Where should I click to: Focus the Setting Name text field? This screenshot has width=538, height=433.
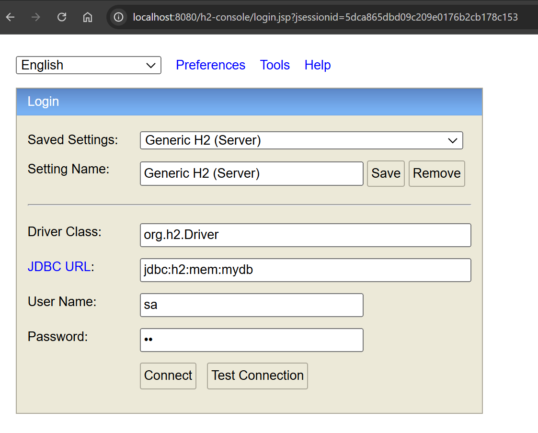click(252, 173)
